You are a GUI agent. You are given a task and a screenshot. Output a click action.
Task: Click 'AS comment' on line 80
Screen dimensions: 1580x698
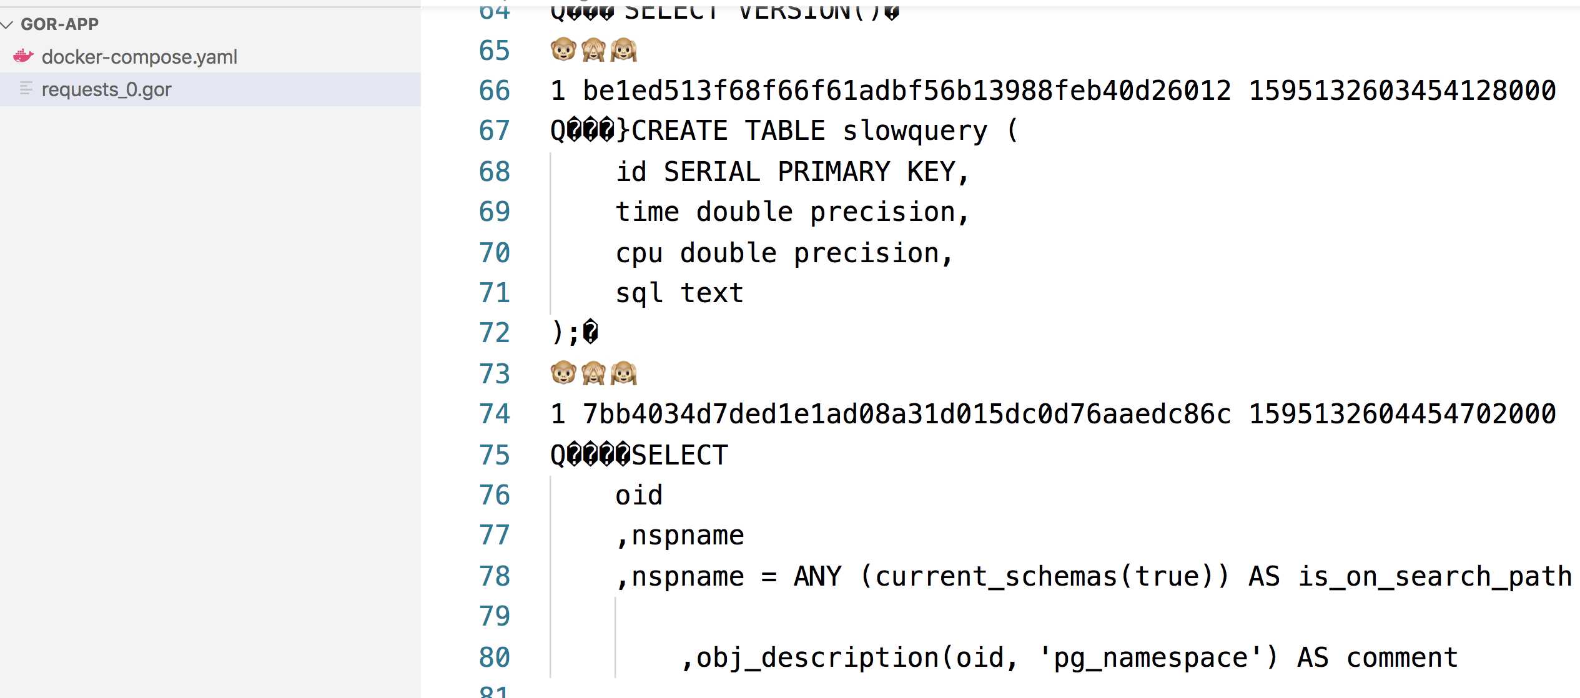(x=1378, y=657)
